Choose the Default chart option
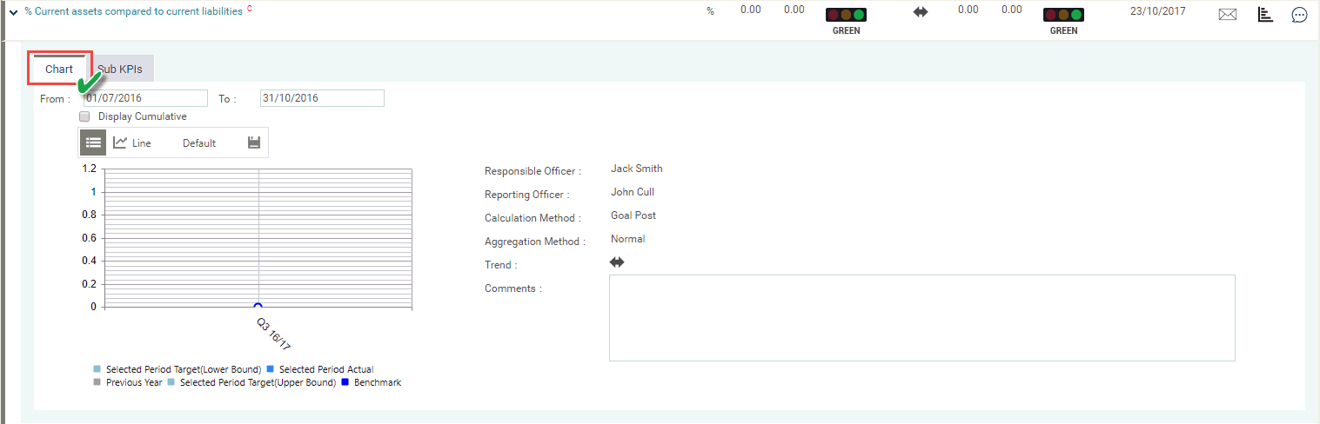The width and height of the screenshot is (1320, 424). pyautogui.click(x=199, y=143)
